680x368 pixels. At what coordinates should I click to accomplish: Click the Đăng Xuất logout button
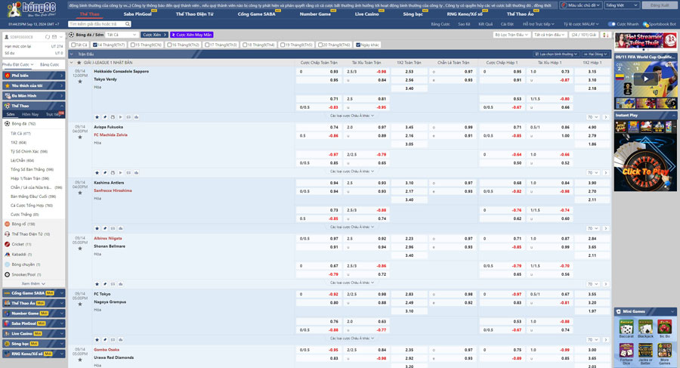[660, 5]
